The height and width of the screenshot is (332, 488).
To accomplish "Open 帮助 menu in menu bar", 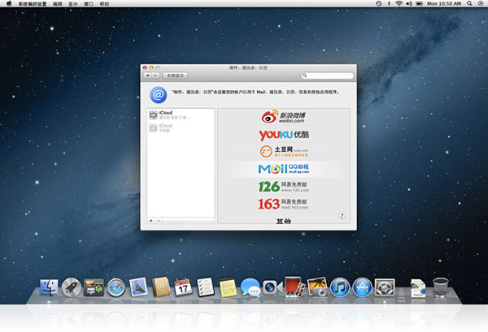I will click(x=104, y=4).
